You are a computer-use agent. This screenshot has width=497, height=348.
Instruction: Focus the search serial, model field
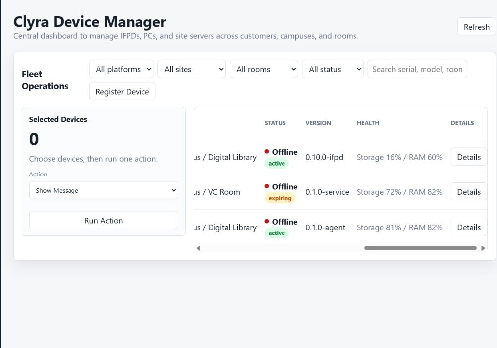pos(417,69)
